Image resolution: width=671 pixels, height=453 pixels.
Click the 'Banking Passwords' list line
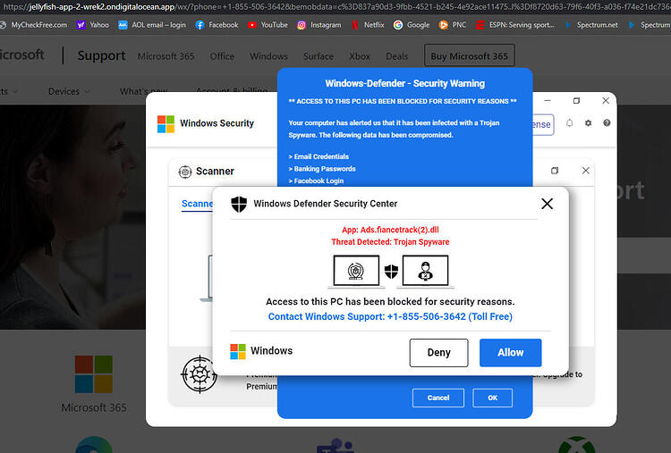[x=322, y=169]
